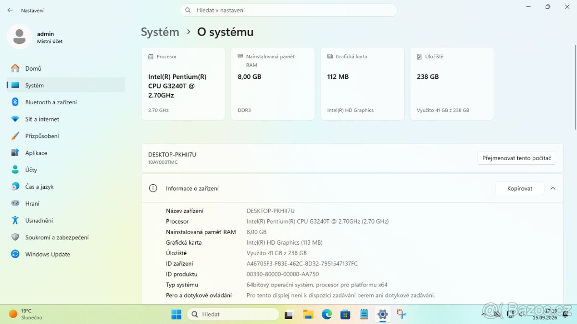
Task: Open Microsoft Store from the taskbar
Action: click(x=345, y=314)
